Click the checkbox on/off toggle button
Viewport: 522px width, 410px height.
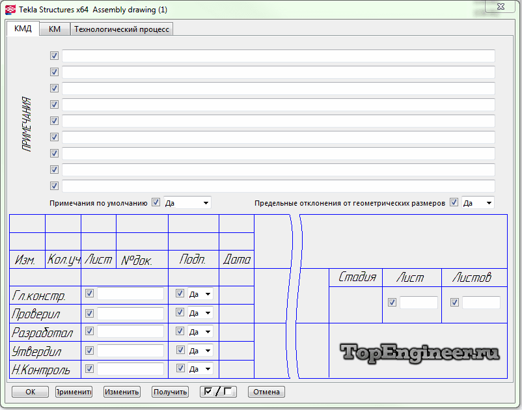point(218,392)
